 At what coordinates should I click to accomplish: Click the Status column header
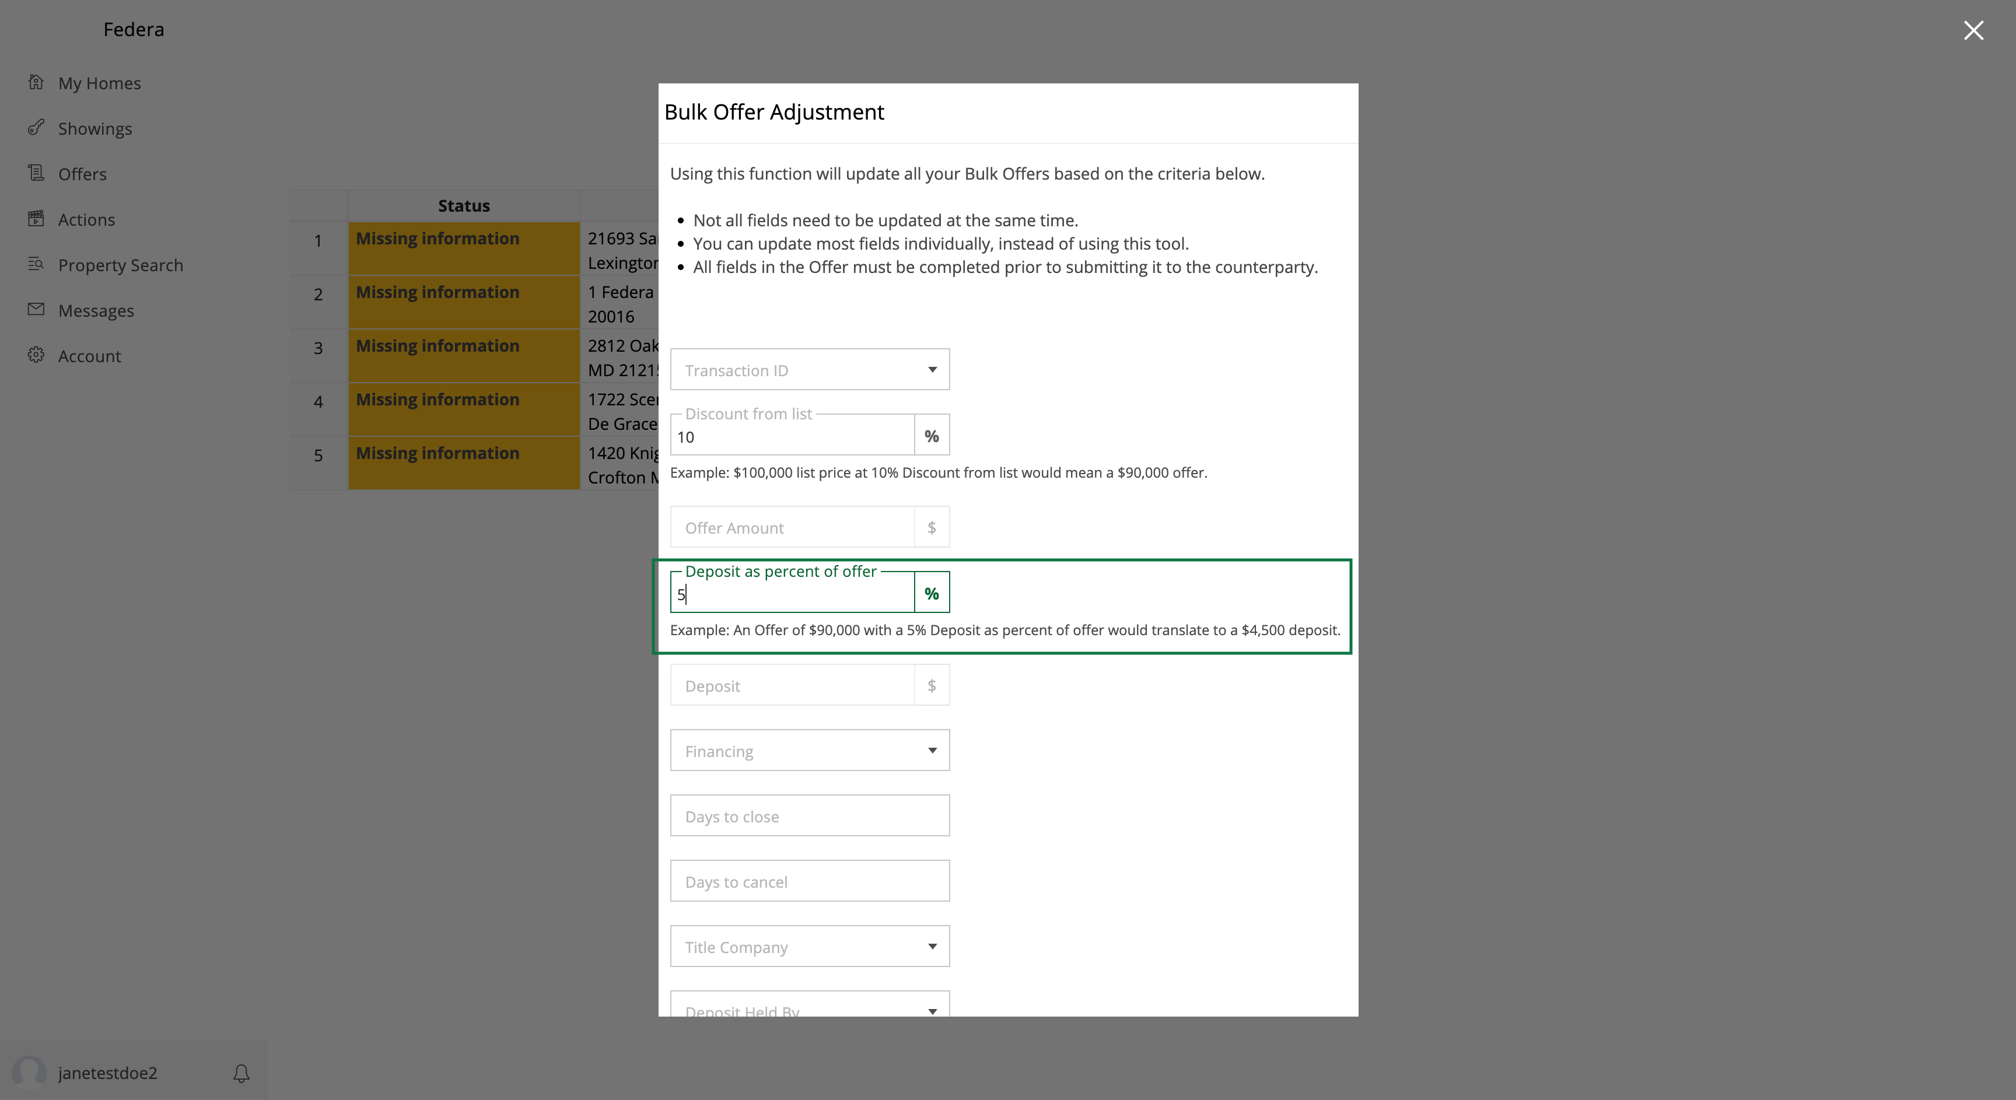coord(463,206)
